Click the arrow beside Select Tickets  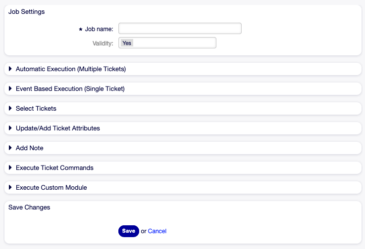tap(10, 109)
